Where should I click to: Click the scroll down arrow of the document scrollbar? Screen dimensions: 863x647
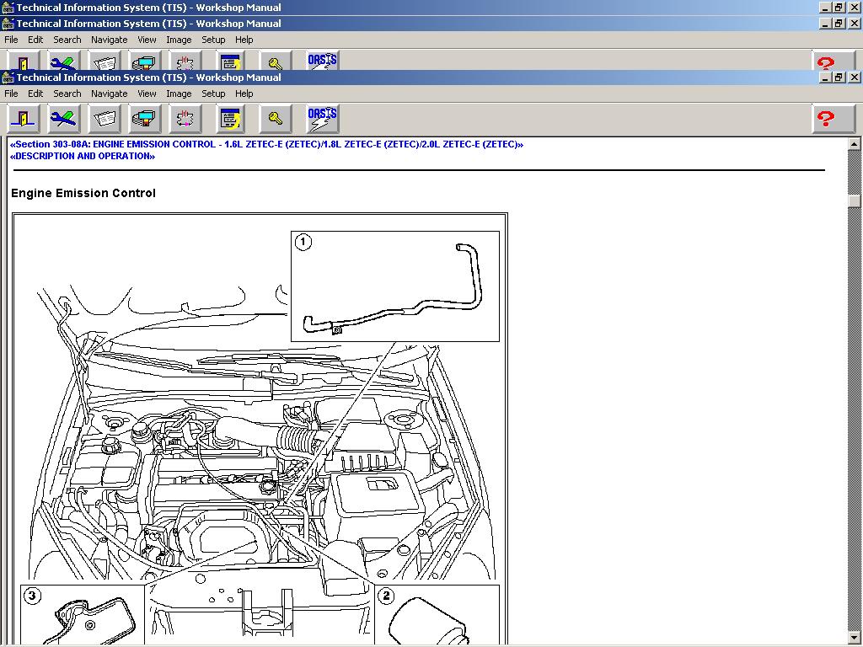click(x=855, y=638)
